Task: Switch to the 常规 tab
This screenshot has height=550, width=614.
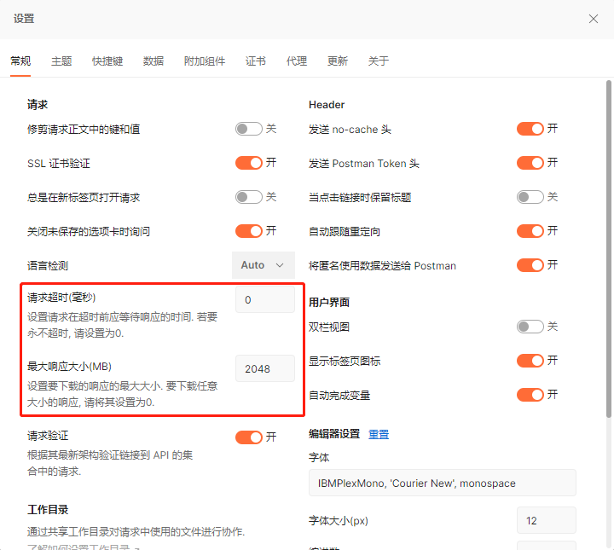Action: click(x=20, y=61)
